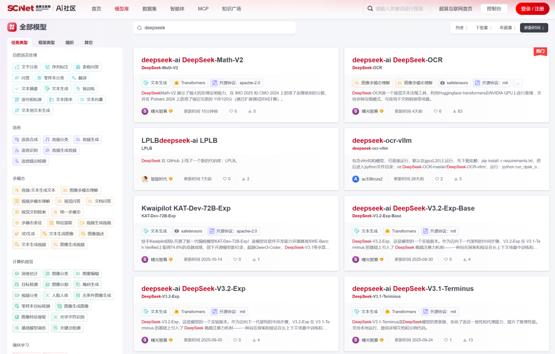Open deepseek-ocr-vllm model title
The height and width of the screenshot is (354, 555).
click(x=381, y=141)
